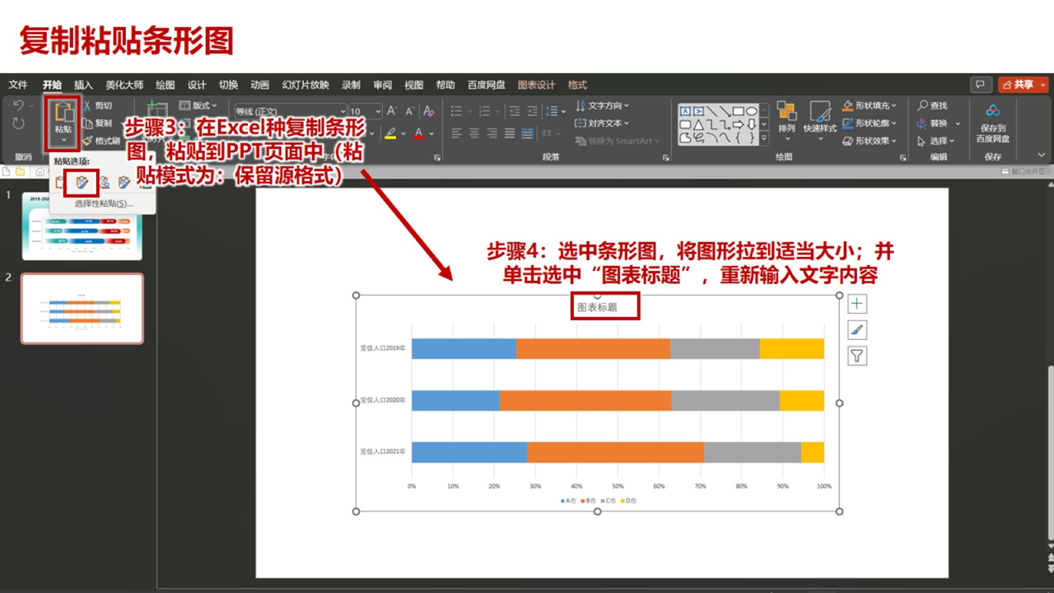Switch to the 图表设计 ribbon tab
Screen dimensions: 1054x593
click(x=535, y=85)
